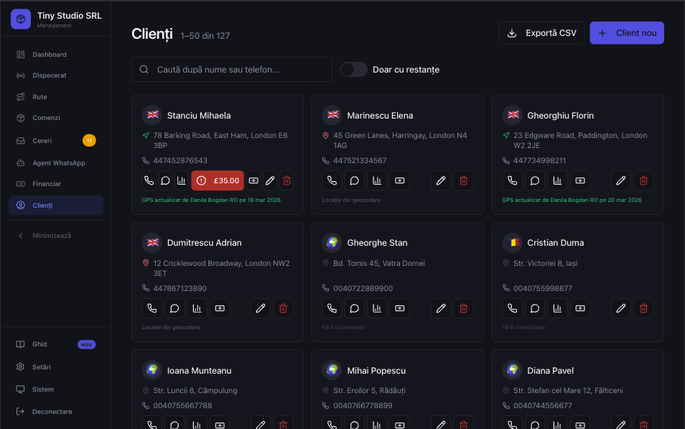View statistics for Stanciu Mihaela
This screenshot has width=685, height=429.
point(181,180)
